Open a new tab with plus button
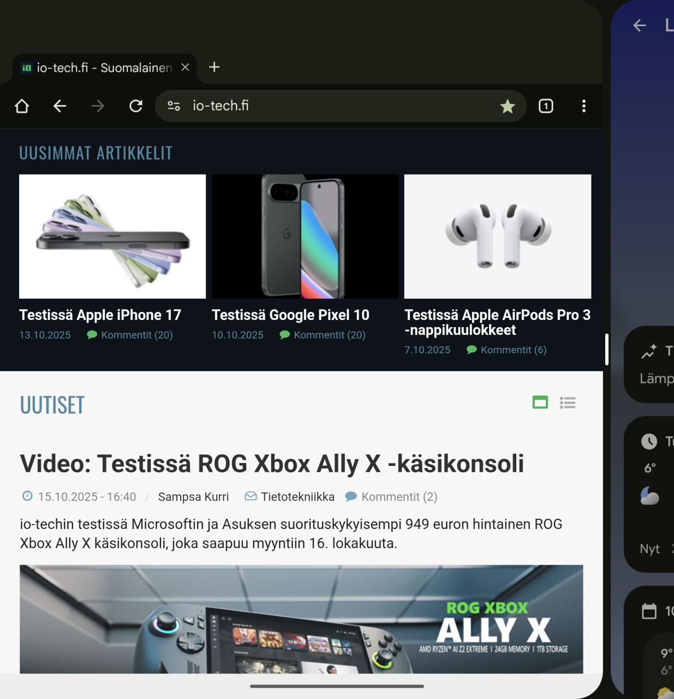 [x=214, y=67]
